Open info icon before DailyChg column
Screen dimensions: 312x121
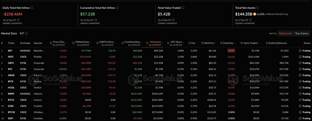pyautogui.click(x=221, y=43)
